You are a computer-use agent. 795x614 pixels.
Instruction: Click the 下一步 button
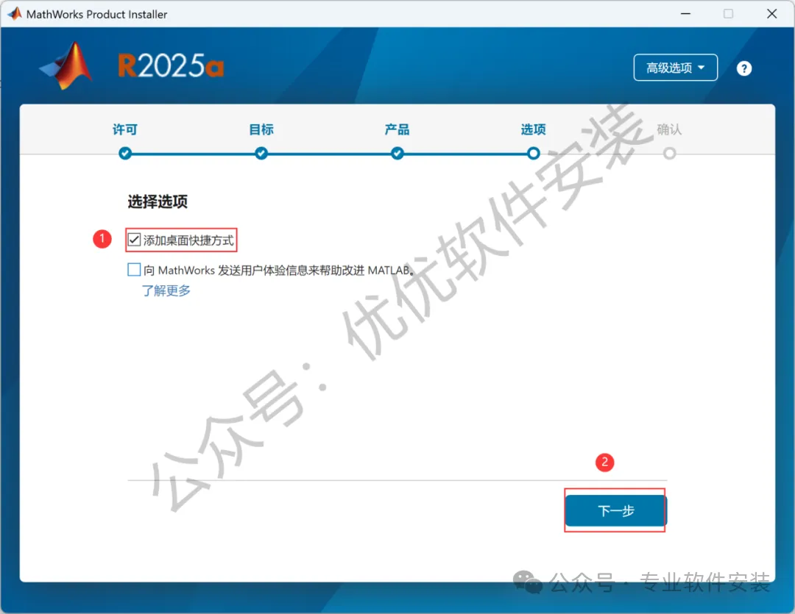pyautogui.click(x=615, y=510)
